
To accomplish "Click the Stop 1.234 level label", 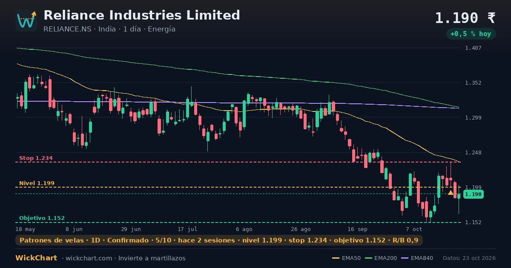I will (x=36, y=158).
